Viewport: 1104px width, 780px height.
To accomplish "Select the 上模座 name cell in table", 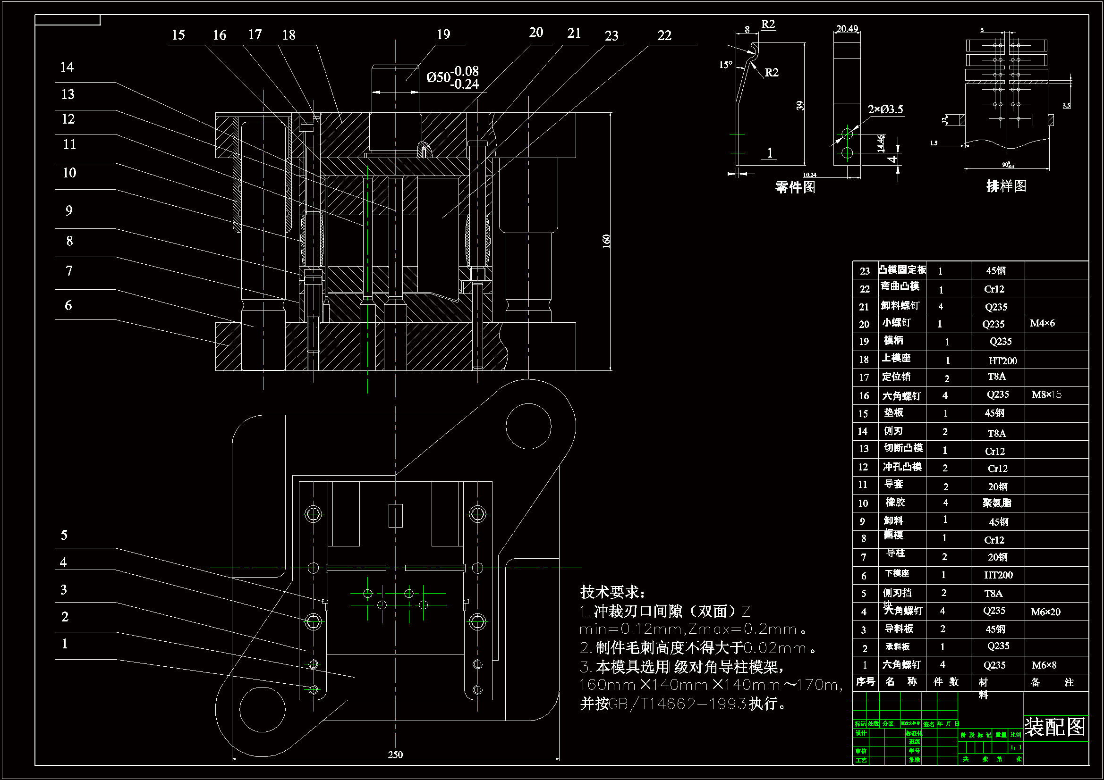I will pos(896,358).
